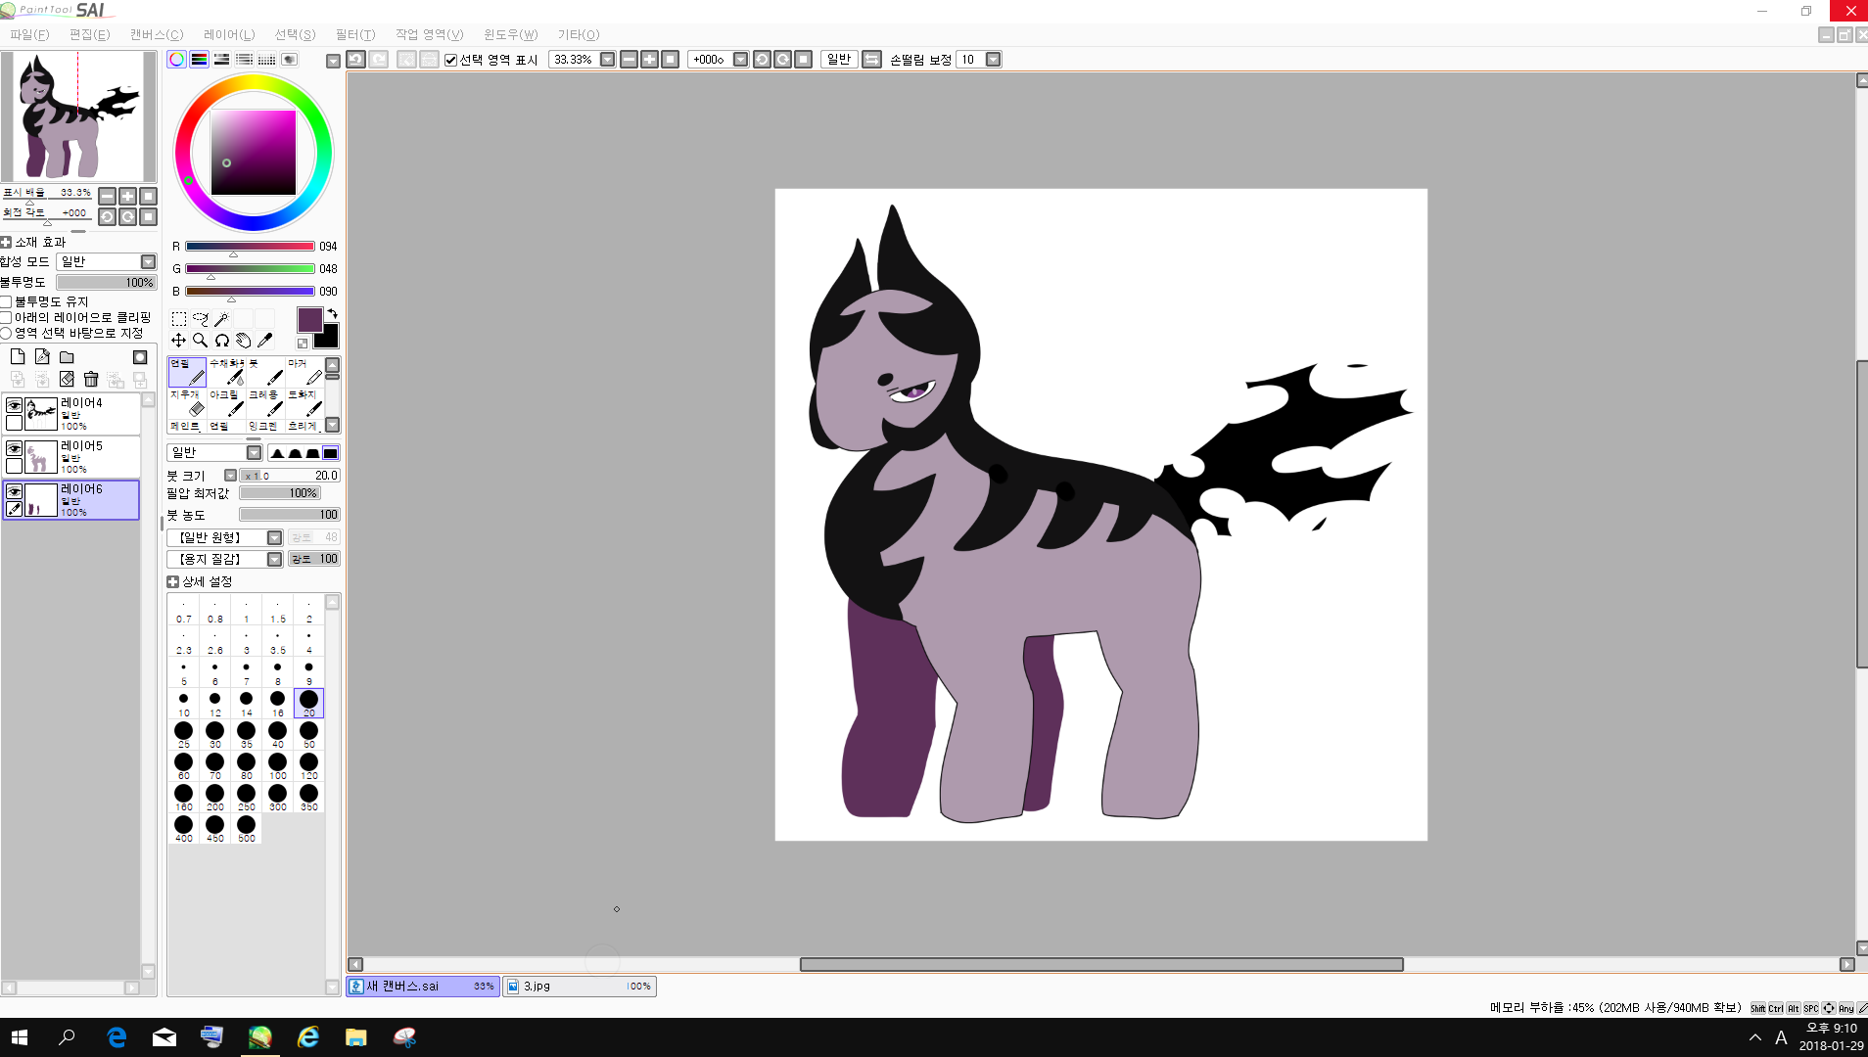Delete layer with the trash icon
This screenshot has height=1057, width=1868.
(x=91, y=380)
